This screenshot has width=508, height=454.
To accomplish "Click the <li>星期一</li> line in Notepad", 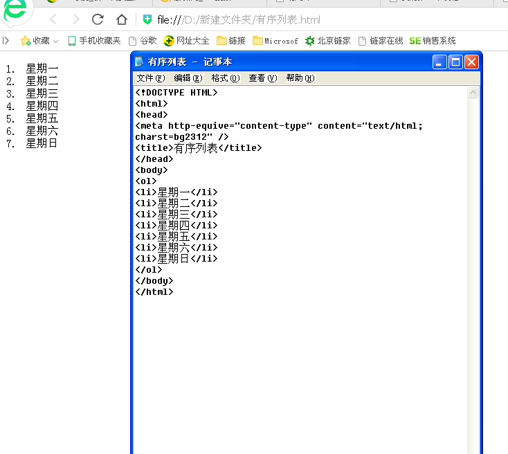I will coord(176,192).
